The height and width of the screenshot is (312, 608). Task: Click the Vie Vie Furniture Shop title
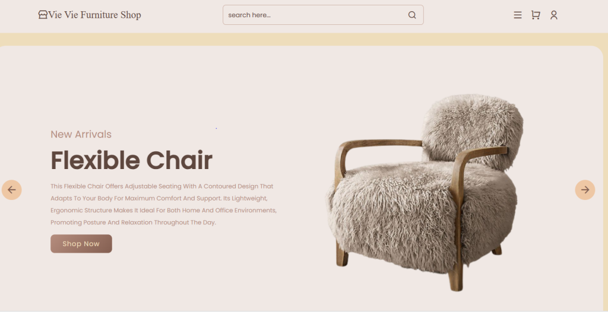coord(94,15)
